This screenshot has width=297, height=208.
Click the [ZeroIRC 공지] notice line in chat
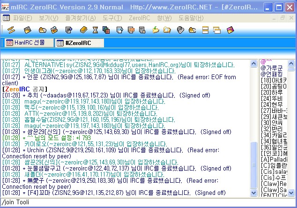click(25, 89)
